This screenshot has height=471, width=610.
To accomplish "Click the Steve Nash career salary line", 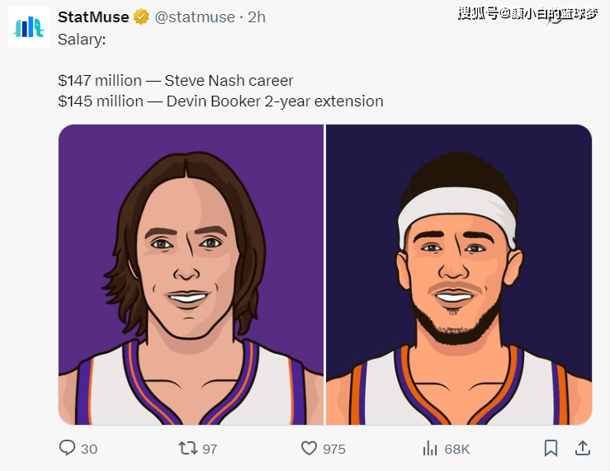I will [x=176, y=81].
